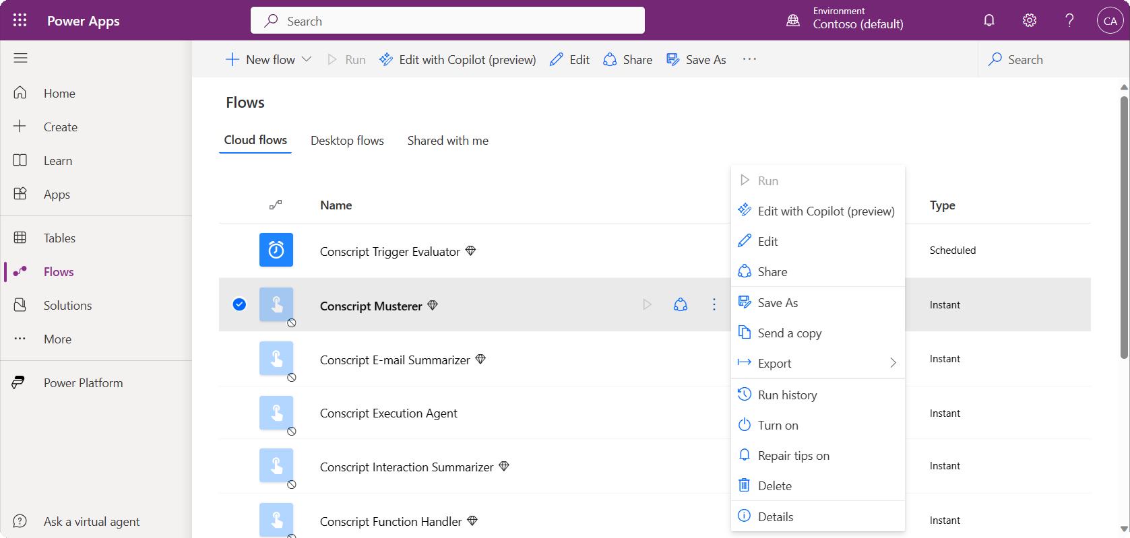Open the notifications bell icon
Image resolution: width=1130 pixels, height=538 pixels.
[x=989, y=20]
